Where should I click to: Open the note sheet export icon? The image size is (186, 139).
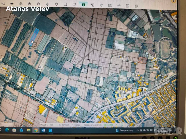[x=128, y=6]
